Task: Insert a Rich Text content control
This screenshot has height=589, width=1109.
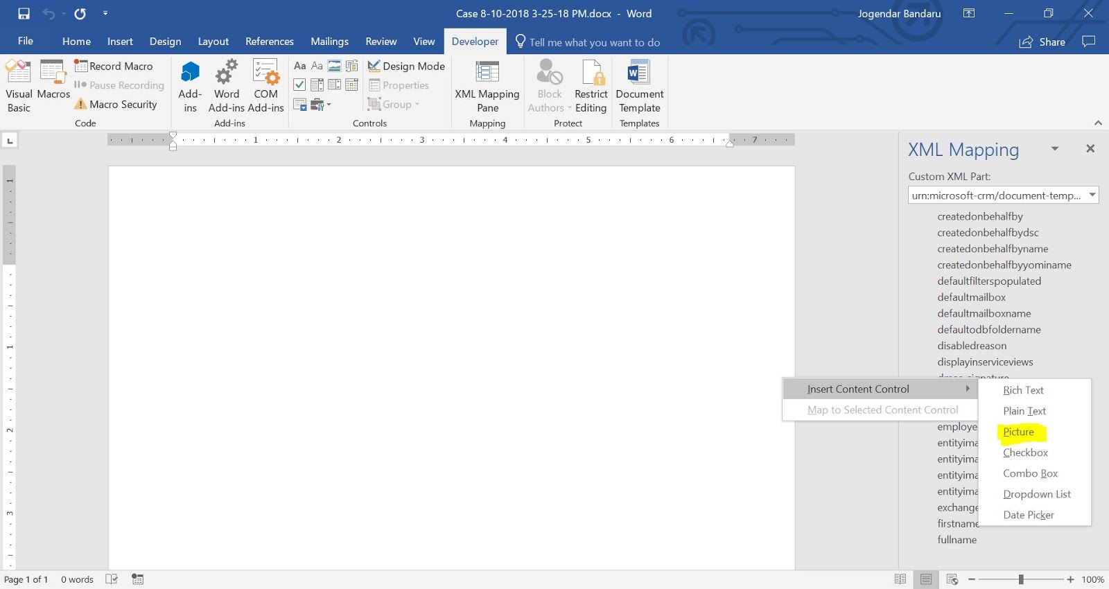Action: (x=299, y=66)
